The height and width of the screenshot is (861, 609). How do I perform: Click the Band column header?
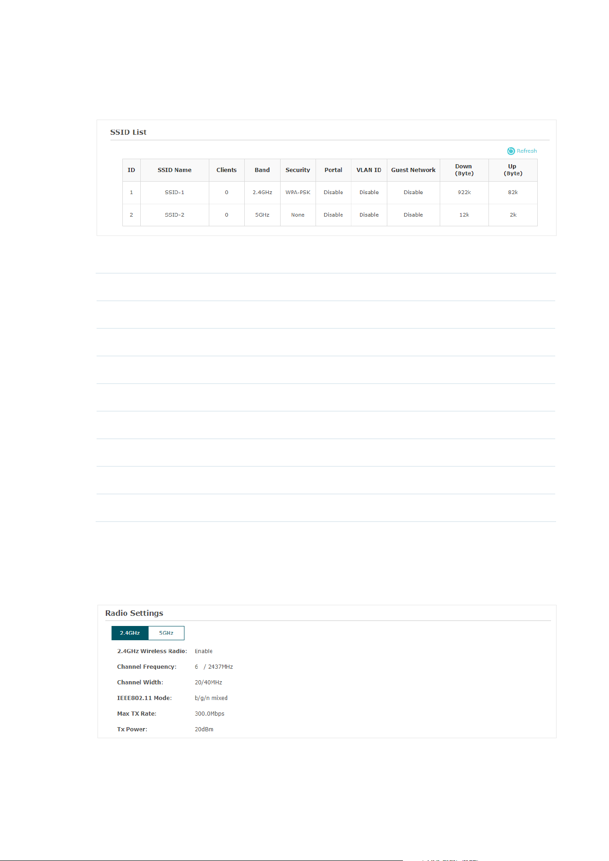click(262, 170)
